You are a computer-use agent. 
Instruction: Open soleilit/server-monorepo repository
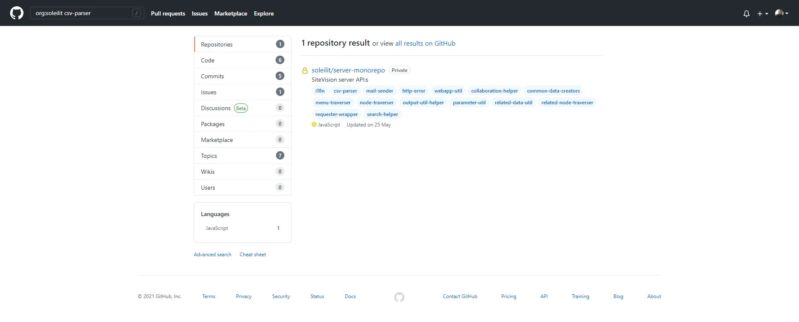pyautogui.click(x=348, y=70)
